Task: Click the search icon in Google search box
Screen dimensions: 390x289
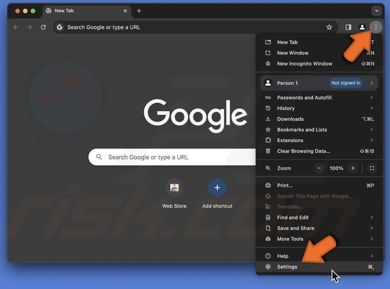Action: [x=99, y=157]
